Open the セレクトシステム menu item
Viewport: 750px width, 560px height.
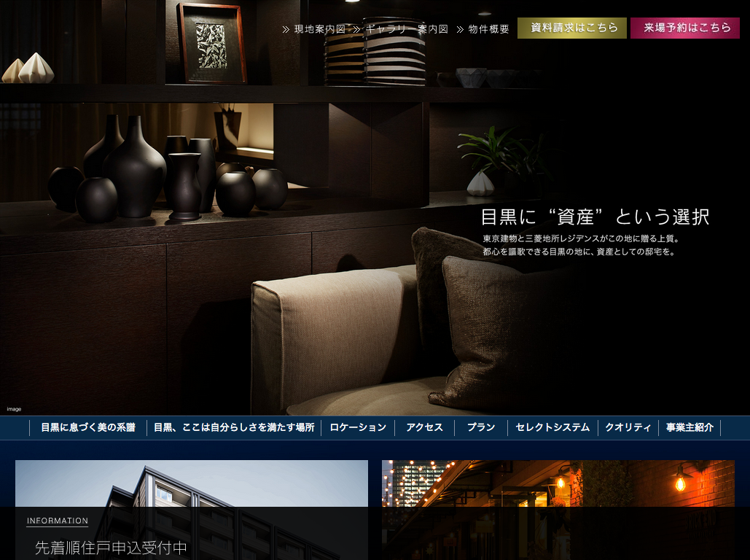pyautogui.click(x=552, y=427)
